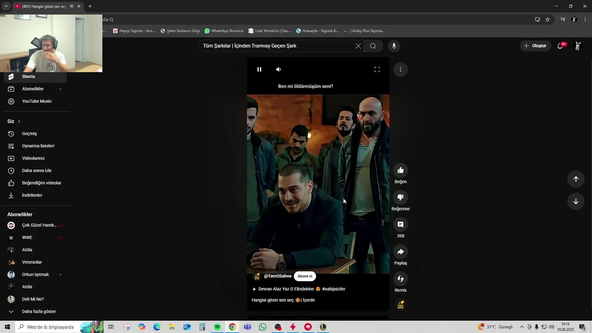Open the Deli Mi Ne? channel
The width and height of the screenshot is (592, 333).
[x=35, y=299]
